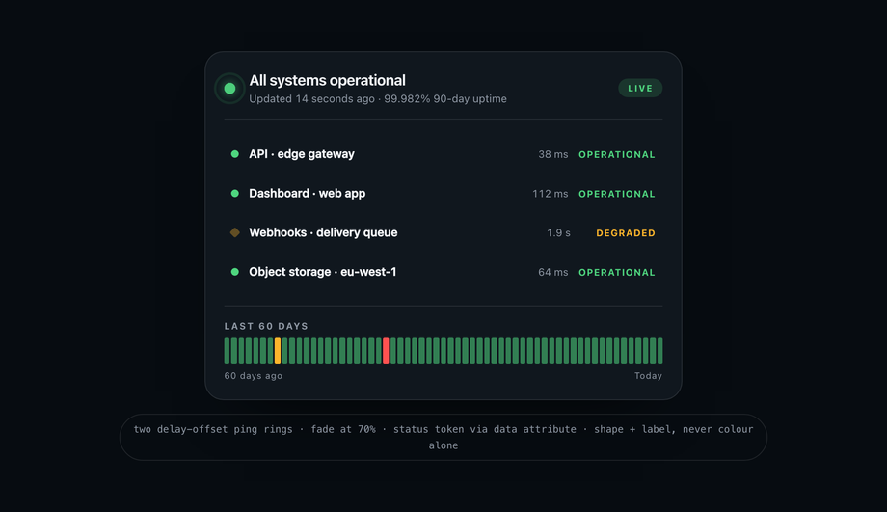
Task: Click the 112 ms latency value
Action: [550, 194]
